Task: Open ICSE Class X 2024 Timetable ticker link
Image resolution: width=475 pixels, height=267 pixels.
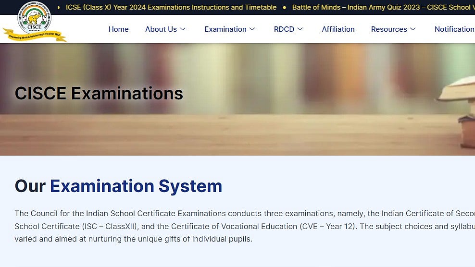Action: (x=171, y=7)
